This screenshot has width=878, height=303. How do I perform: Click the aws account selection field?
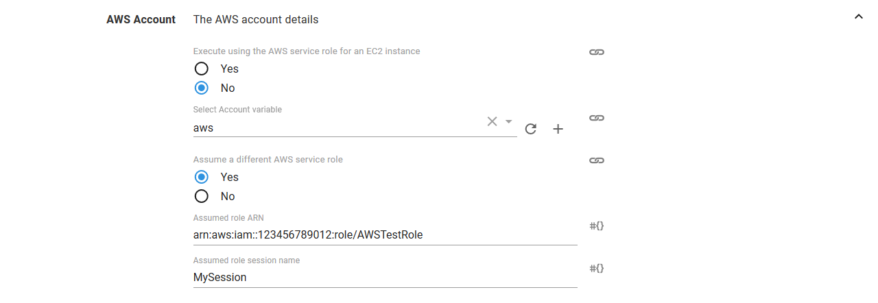(336, 128)
